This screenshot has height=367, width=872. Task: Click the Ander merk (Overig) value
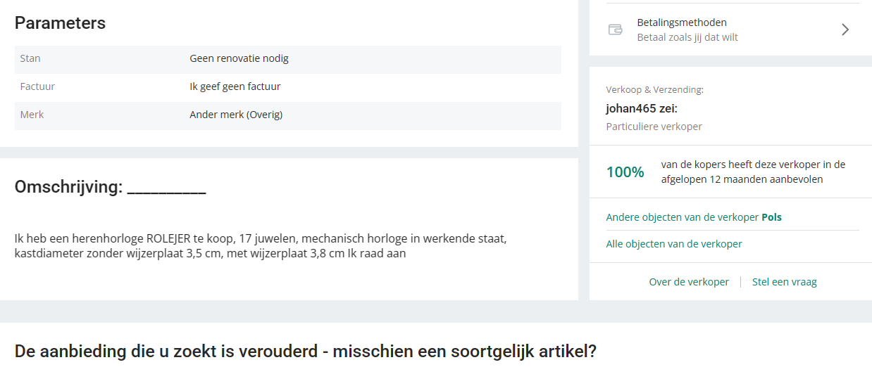(236, 115)
